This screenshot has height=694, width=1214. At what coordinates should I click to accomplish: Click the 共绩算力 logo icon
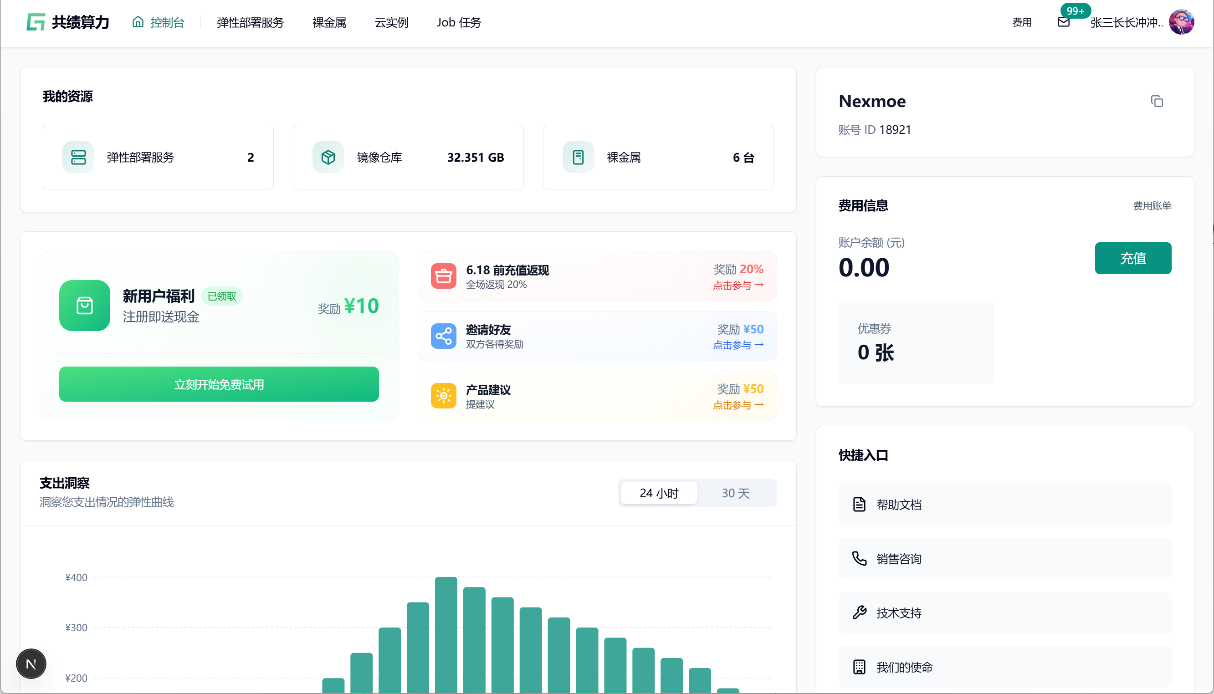pos(36,22)
